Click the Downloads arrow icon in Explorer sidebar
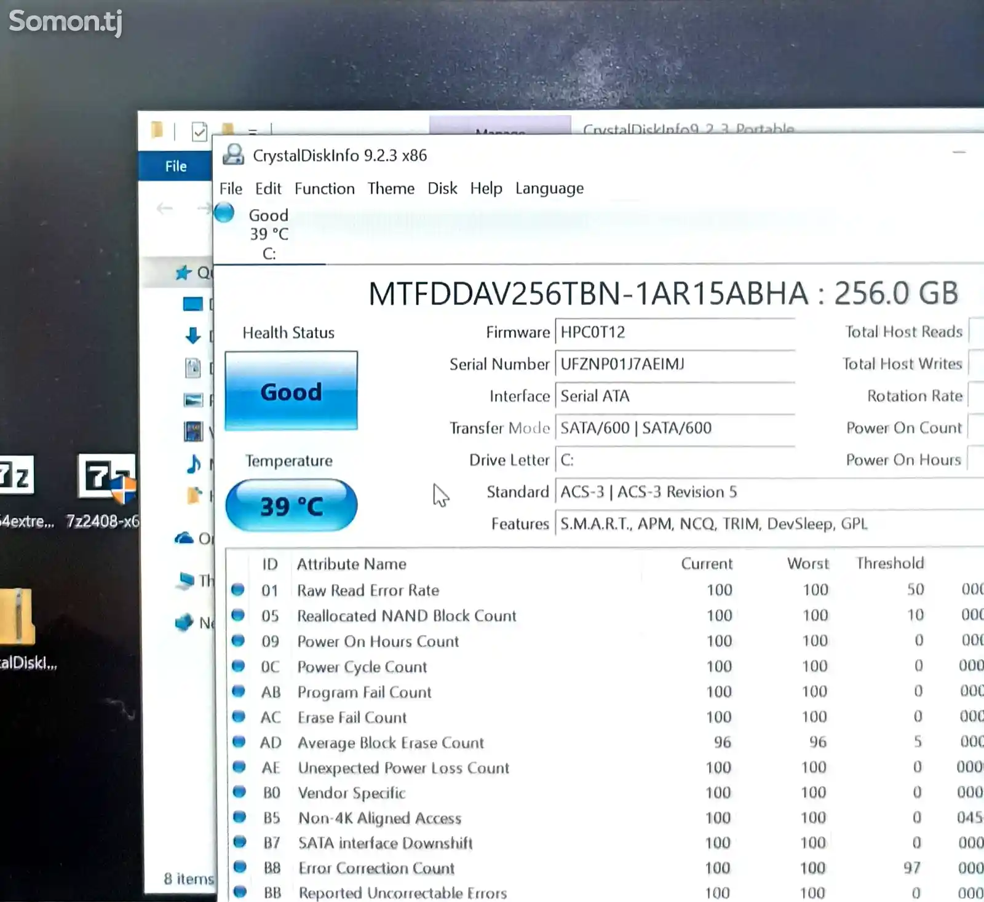Viewport: 984px width, 902px height. click(192, 335)
